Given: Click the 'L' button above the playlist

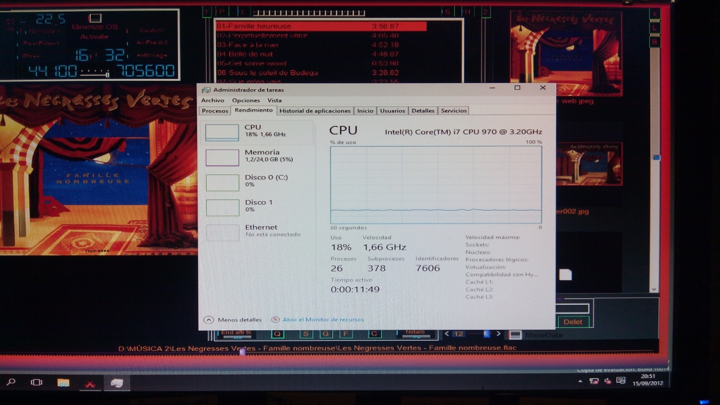Looking at the screenshot, I should point(244,12).
